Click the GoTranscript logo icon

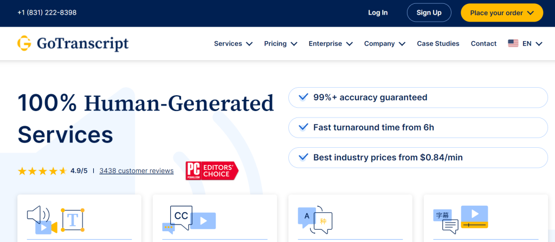pyautogui.click(x=24, y=43)
